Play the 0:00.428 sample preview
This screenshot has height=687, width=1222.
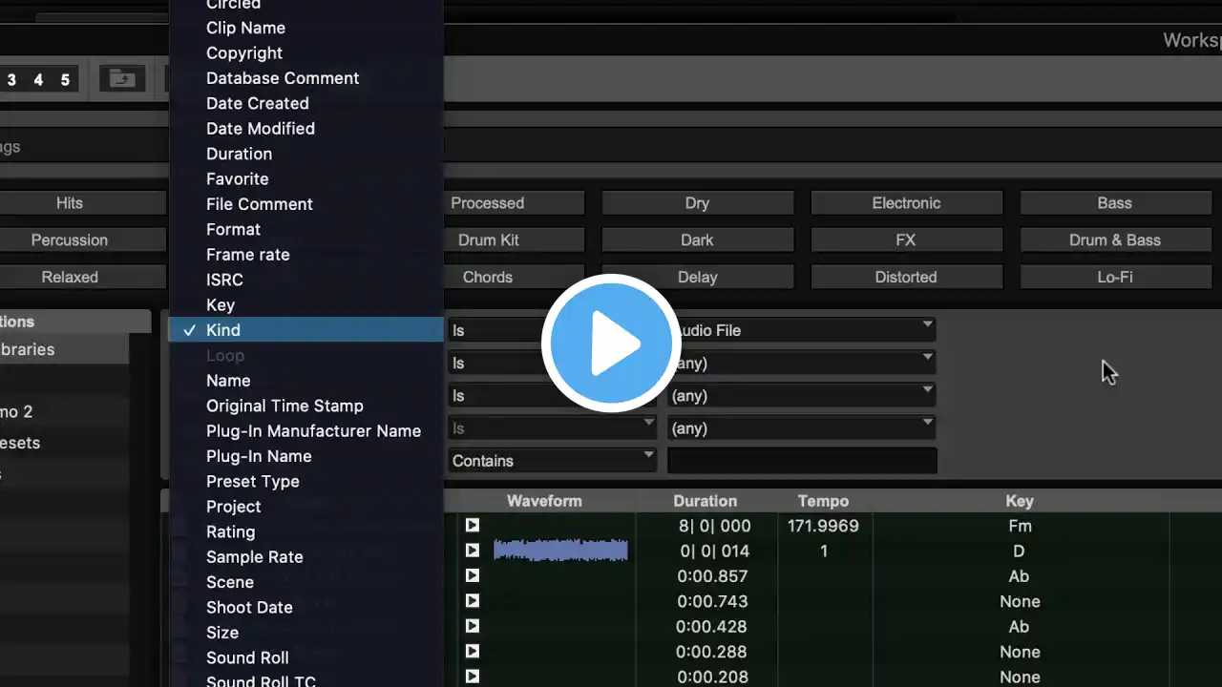tap(472, 627)
